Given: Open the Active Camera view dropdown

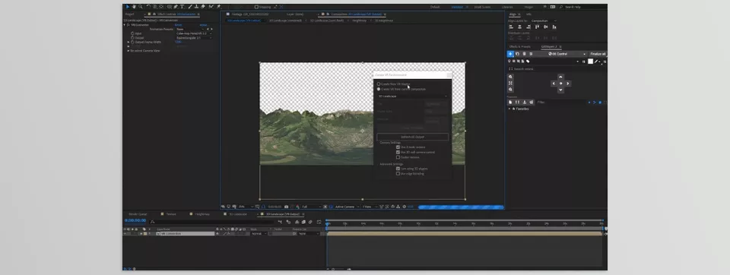Looking at the screenshot, I should pos(347,207).
